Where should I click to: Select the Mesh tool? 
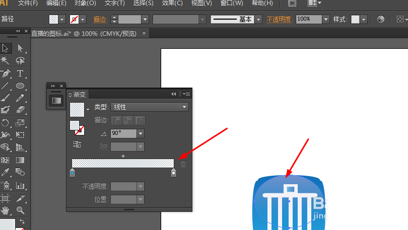coord(5,160)
